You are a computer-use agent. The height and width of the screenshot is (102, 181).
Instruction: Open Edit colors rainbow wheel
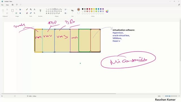(107, 11)
